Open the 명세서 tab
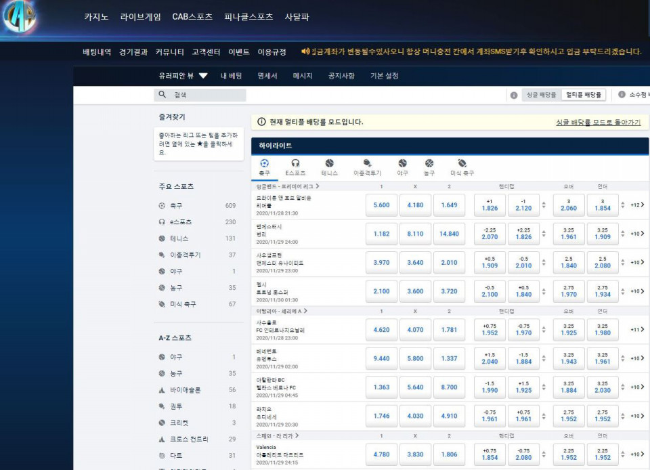 tap(267, 76)
